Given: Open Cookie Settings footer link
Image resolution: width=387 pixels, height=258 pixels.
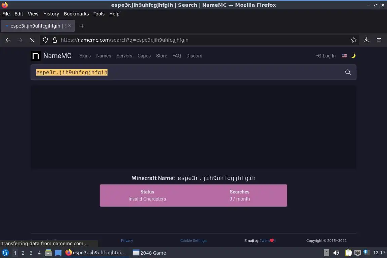Looking at the screenshot, I should point(193,241).
